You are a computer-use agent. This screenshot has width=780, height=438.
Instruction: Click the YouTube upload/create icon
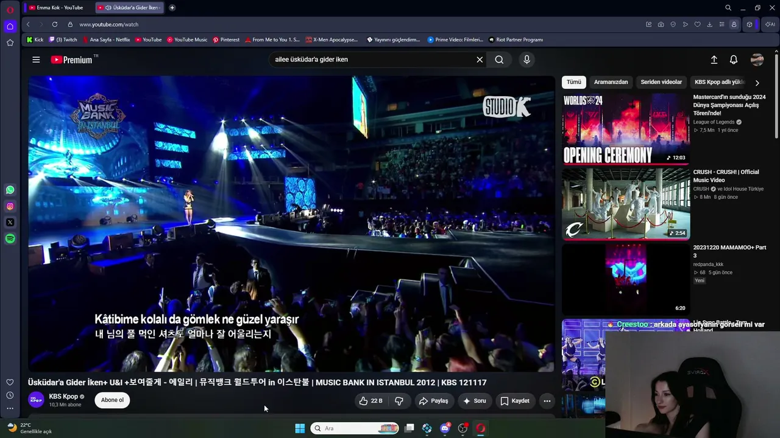714,60
